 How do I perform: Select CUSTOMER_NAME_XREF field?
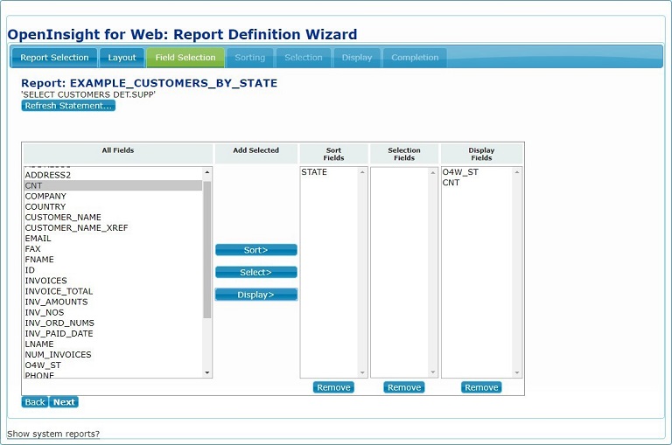tap(113, 228)
